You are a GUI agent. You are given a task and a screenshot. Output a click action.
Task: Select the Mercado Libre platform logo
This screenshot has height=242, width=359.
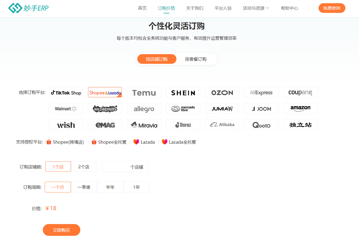tap(183, 109)
